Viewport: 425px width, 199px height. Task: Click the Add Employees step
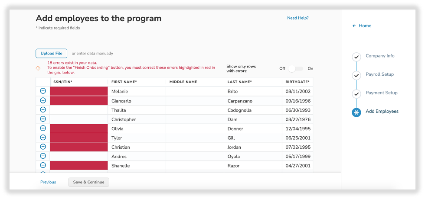pos(382,112)
